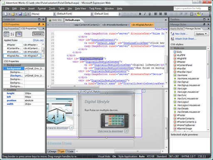213x160 pixels.
Task: Open the Data View menu
Action: [x=80, y=9]
